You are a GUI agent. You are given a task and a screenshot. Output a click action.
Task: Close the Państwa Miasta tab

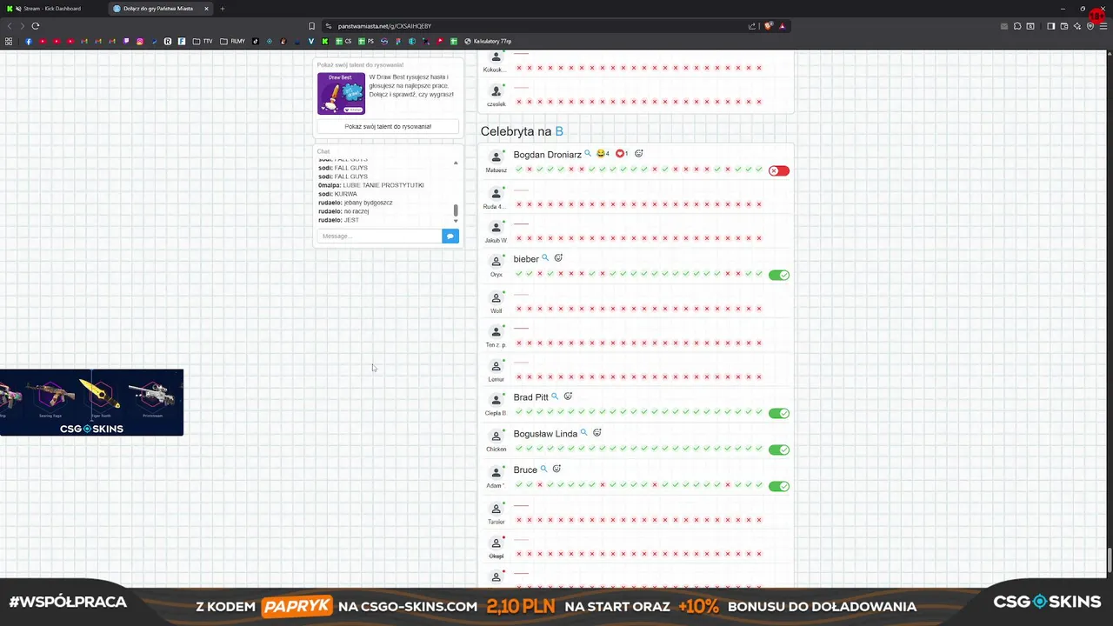click(x=206, y=9)
